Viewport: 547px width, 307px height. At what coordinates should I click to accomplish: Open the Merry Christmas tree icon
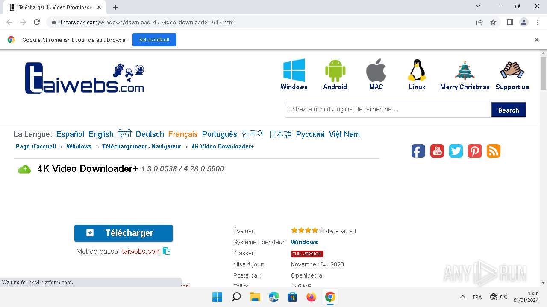(x=465, y=70)
